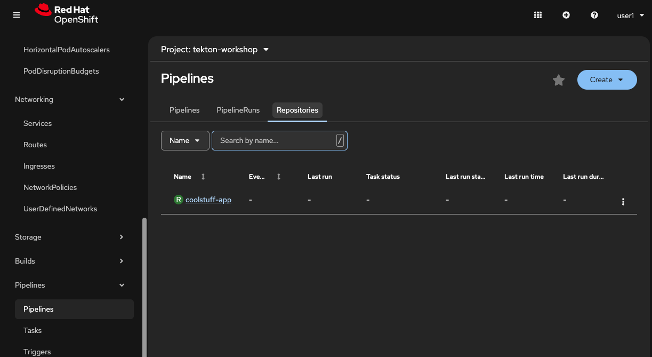Open the kebab menu for coolstuff-app row
The image size is (652, 357).
click(623, 202)
